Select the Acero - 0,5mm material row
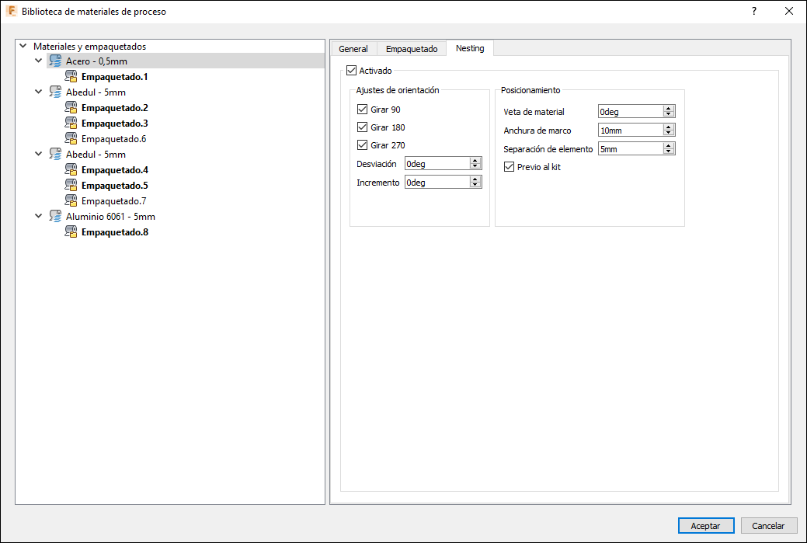 [186, 61]
